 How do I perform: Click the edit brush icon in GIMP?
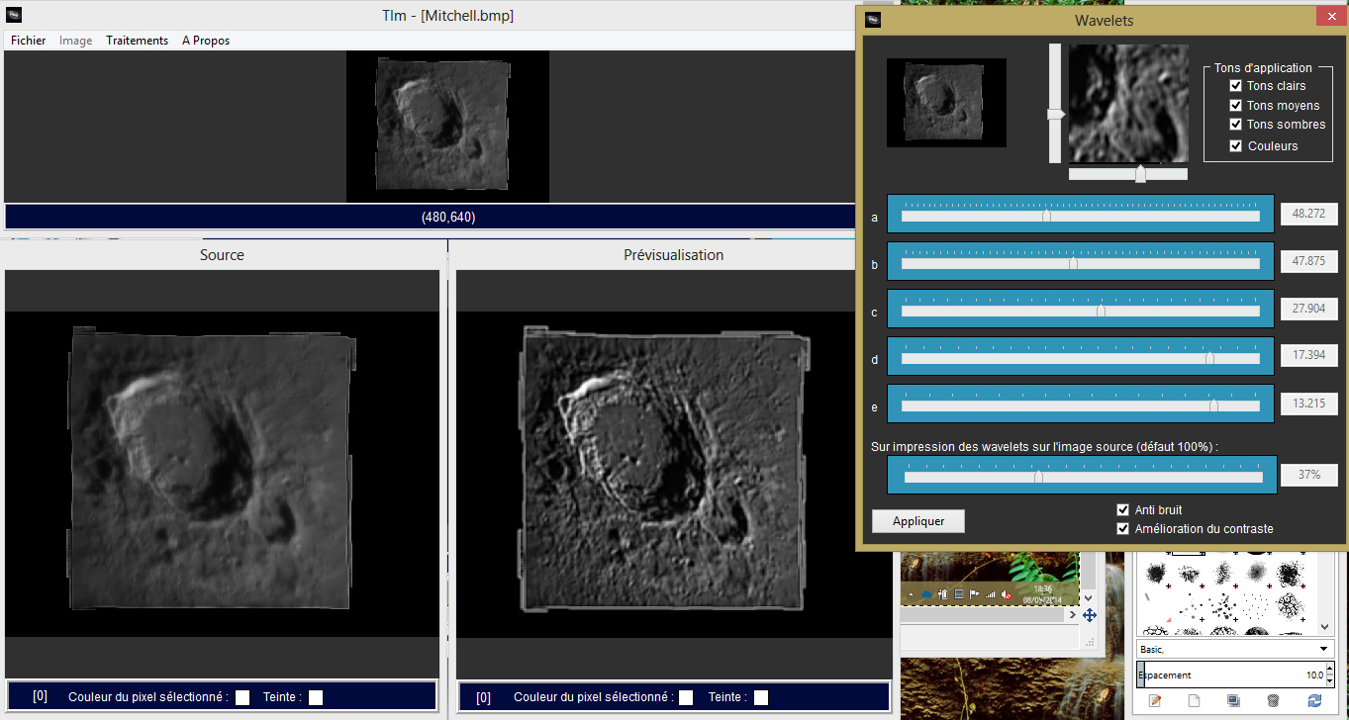click(1154, 701)
